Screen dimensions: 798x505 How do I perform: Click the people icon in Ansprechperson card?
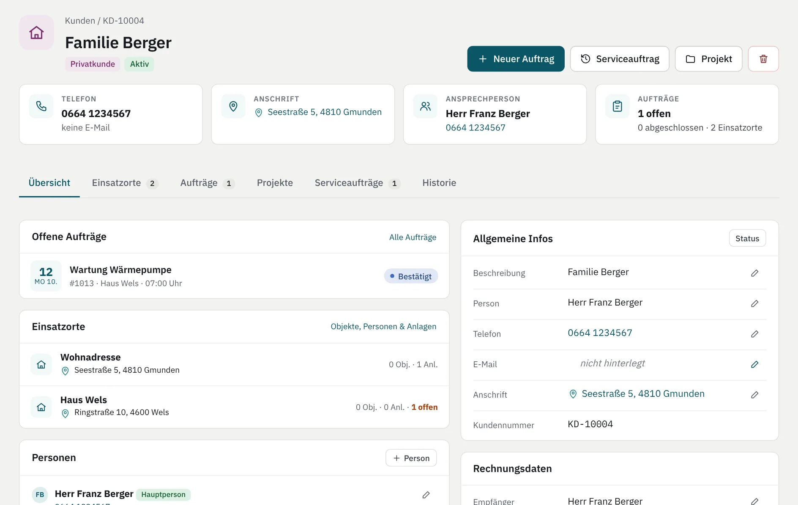(x=426, y=106)
